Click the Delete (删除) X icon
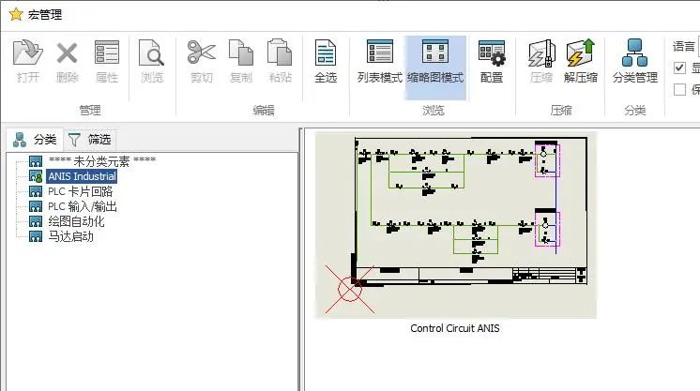 point(67,53)
